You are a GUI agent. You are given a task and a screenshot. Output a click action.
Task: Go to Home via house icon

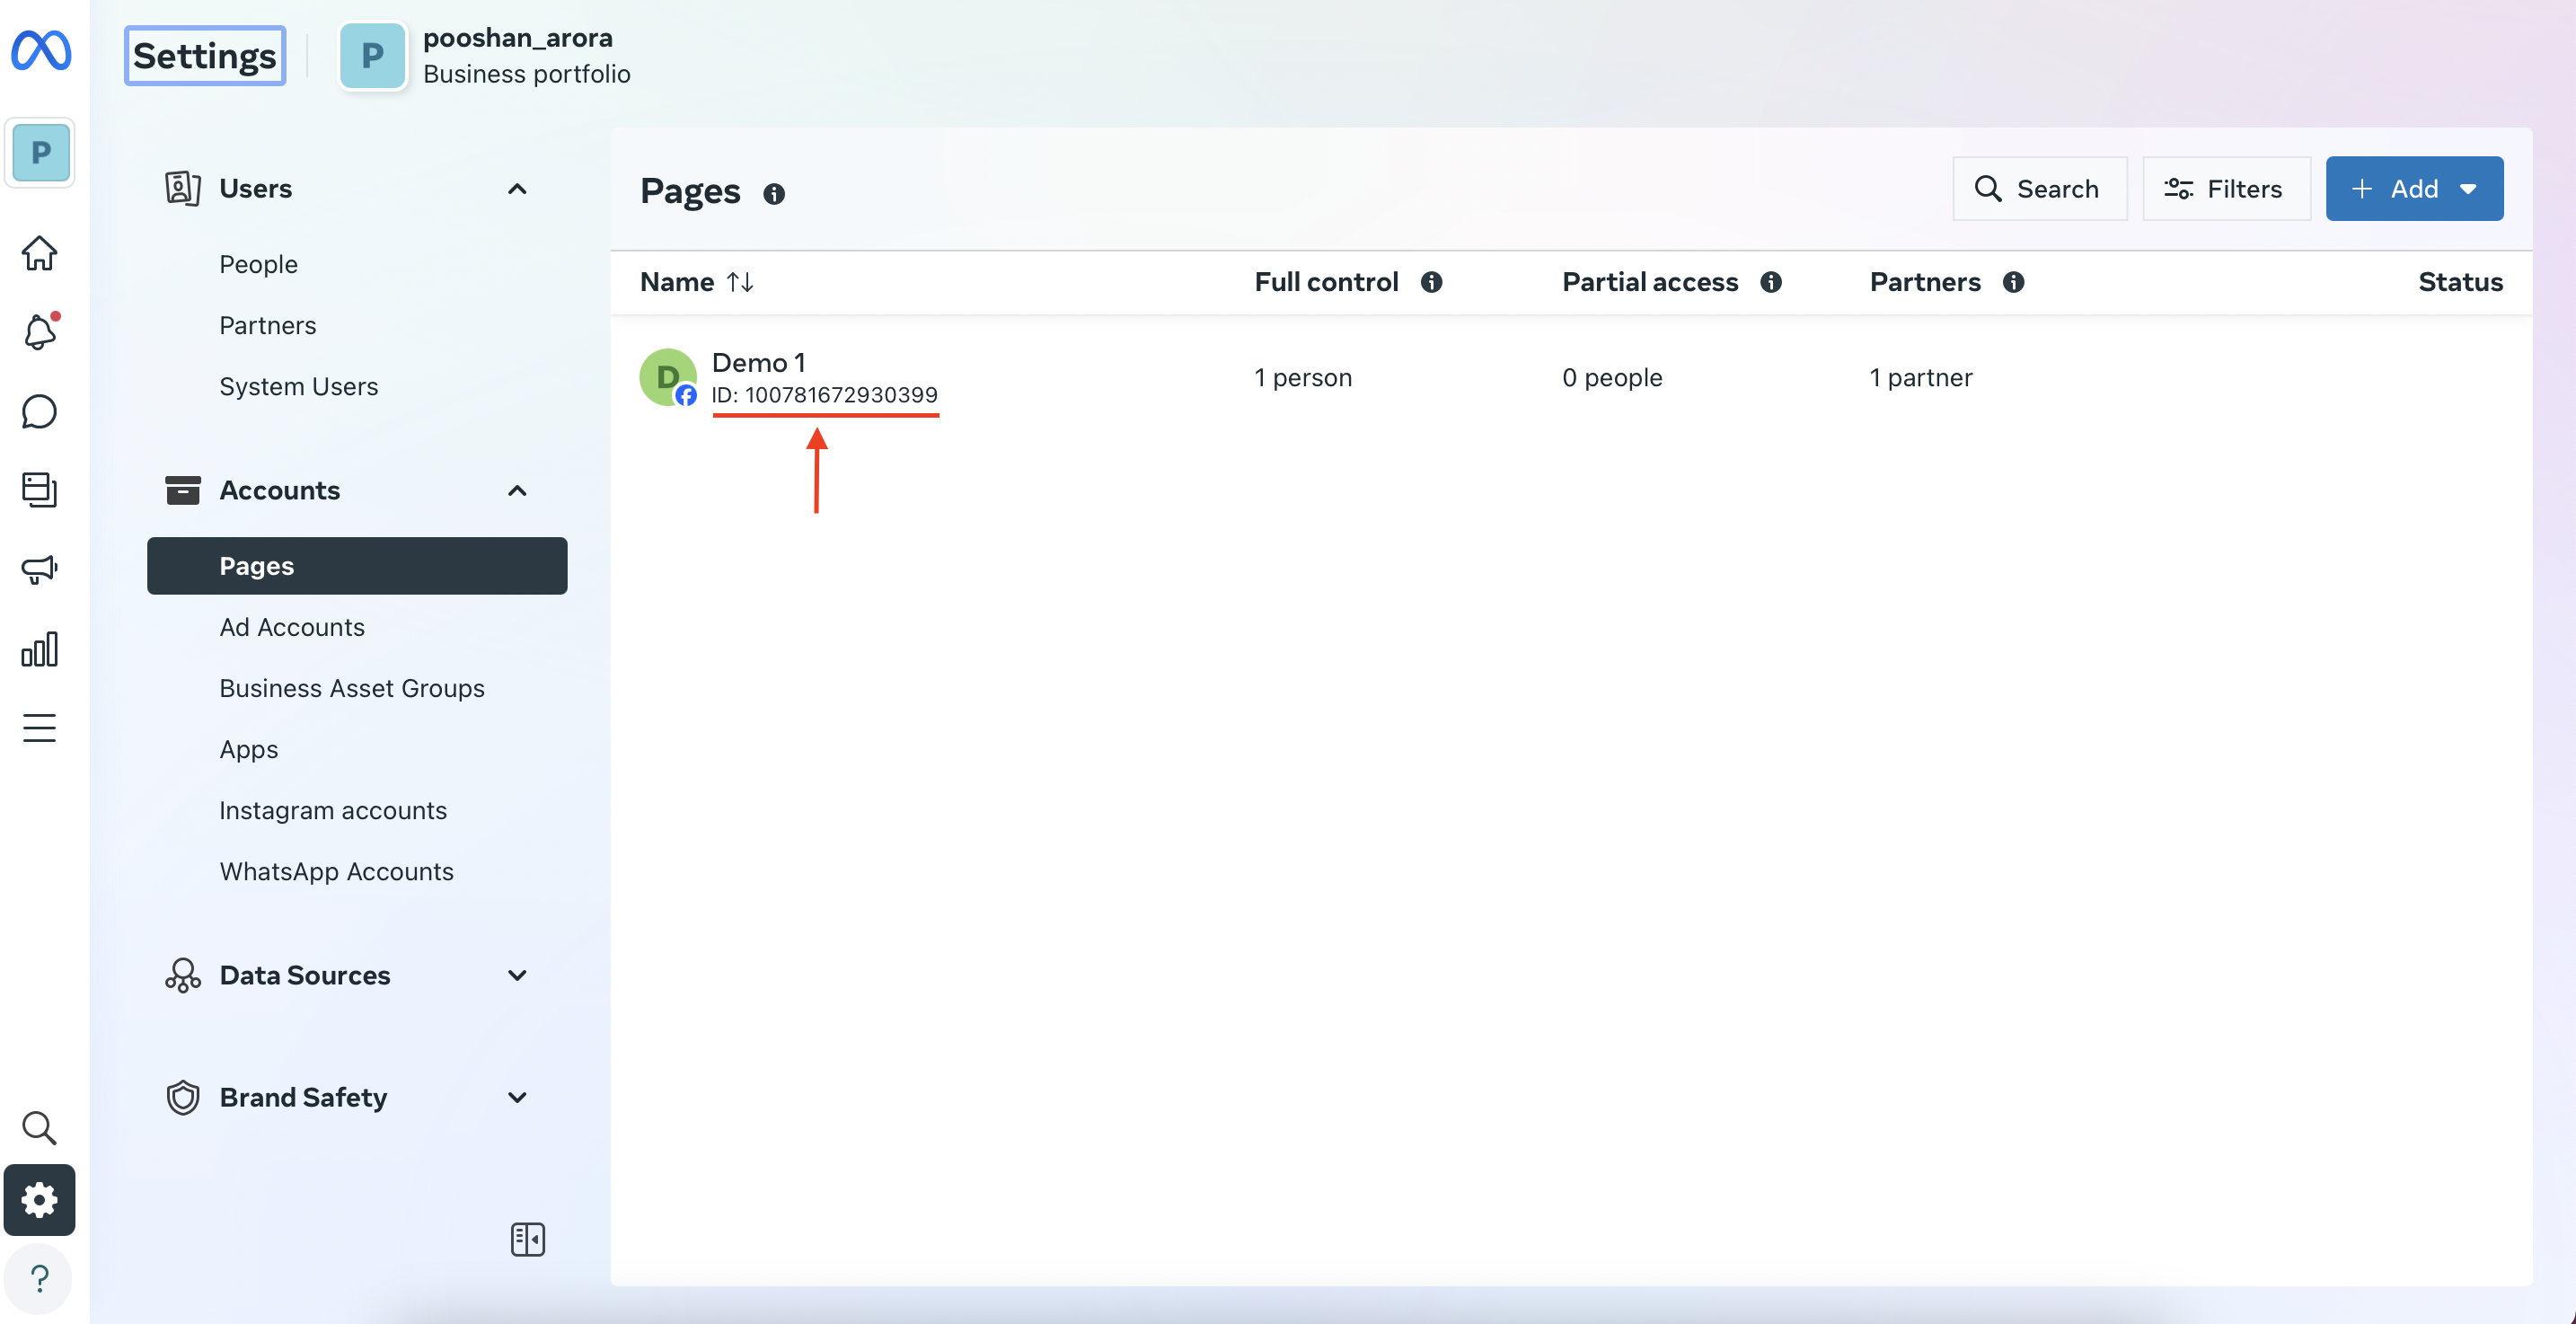tap(39, 252)
